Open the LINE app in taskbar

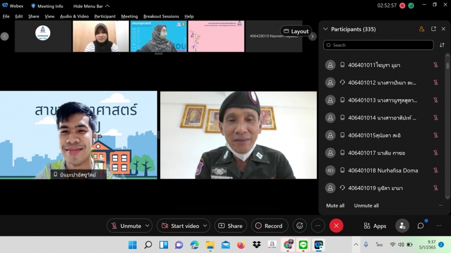(x=303, y=244)
